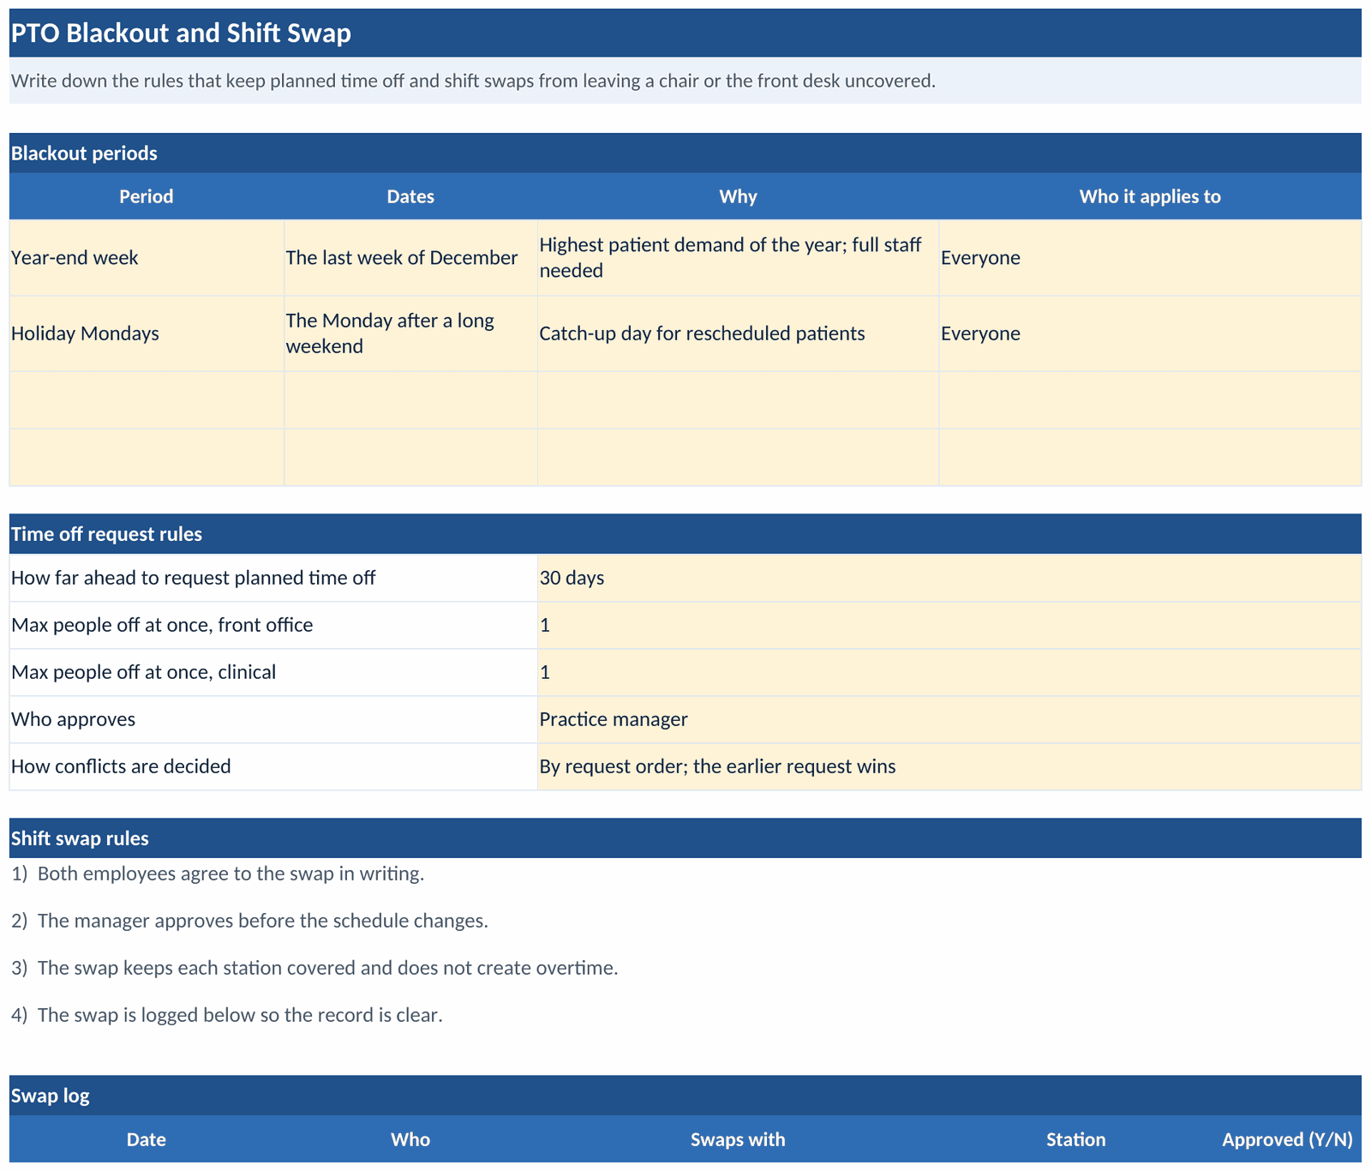Click 'Everyone' in the Holiday Mondays row

(1150, 333)
